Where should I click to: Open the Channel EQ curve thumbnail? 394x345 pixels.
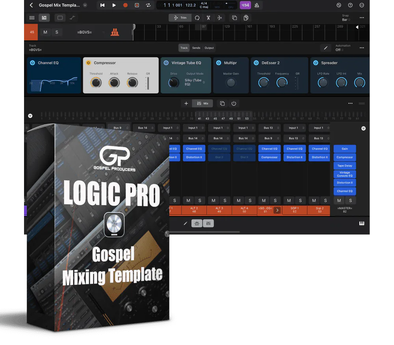click(54, 84)
